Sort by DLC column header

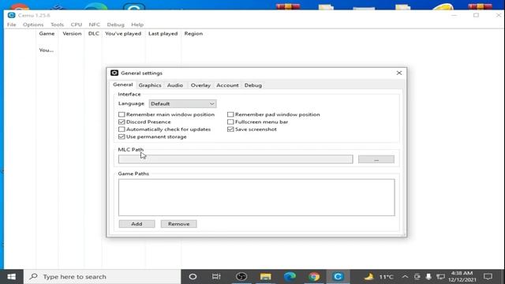point(93,33)
